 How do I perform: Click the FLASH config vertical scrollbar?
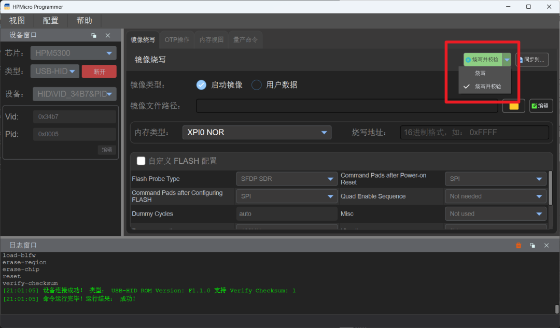tap(550, 188)
